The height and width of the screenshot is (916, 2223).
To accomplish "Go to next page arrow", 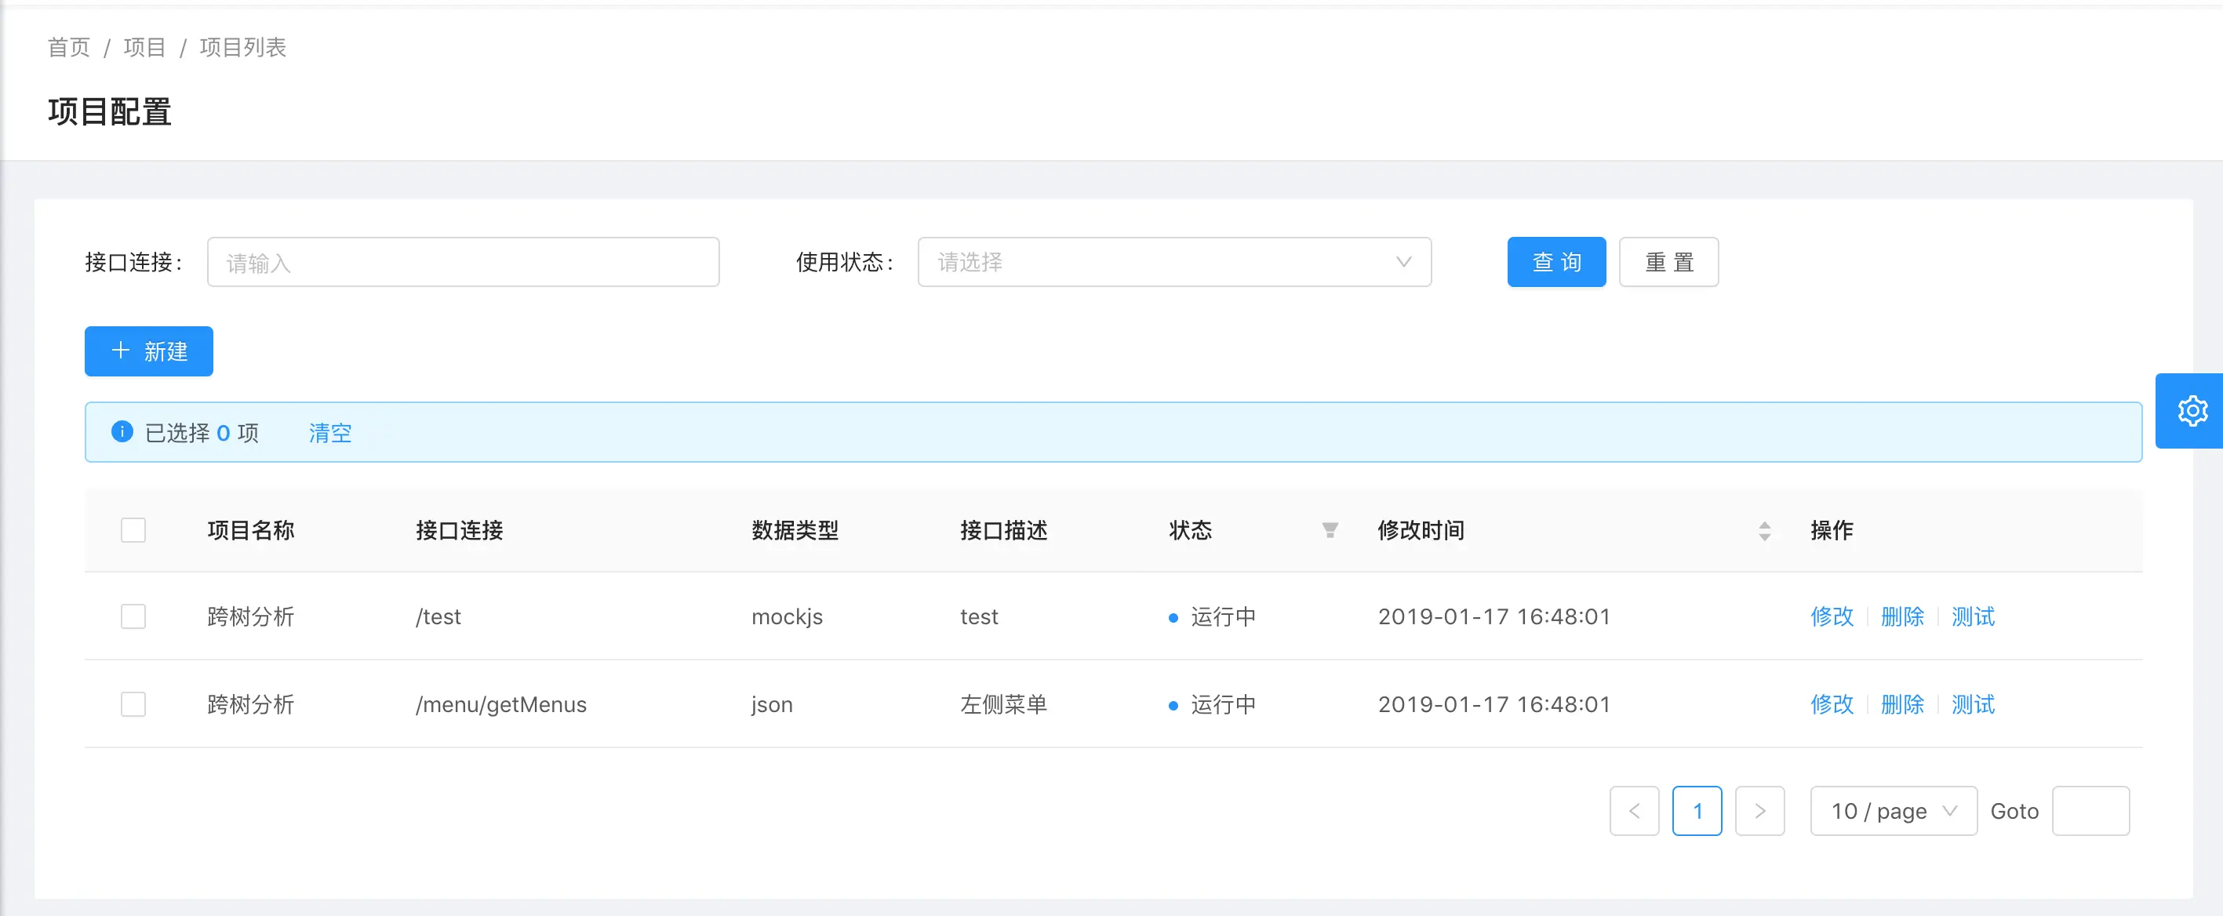I will tap(1759, 811).
